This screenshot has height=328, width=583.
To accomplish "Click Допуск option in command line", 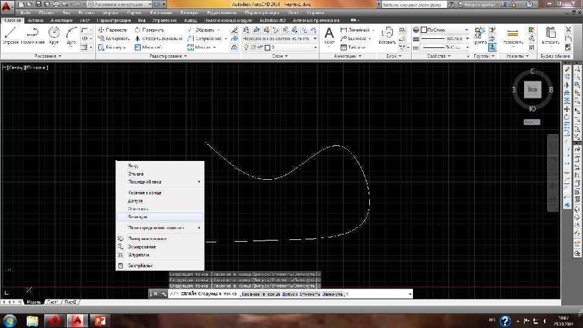I will click(x=288, y=294).
